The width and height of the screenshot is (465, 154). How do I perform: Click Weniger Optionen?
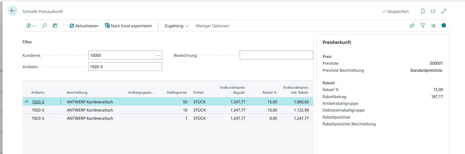pos(212,26)
